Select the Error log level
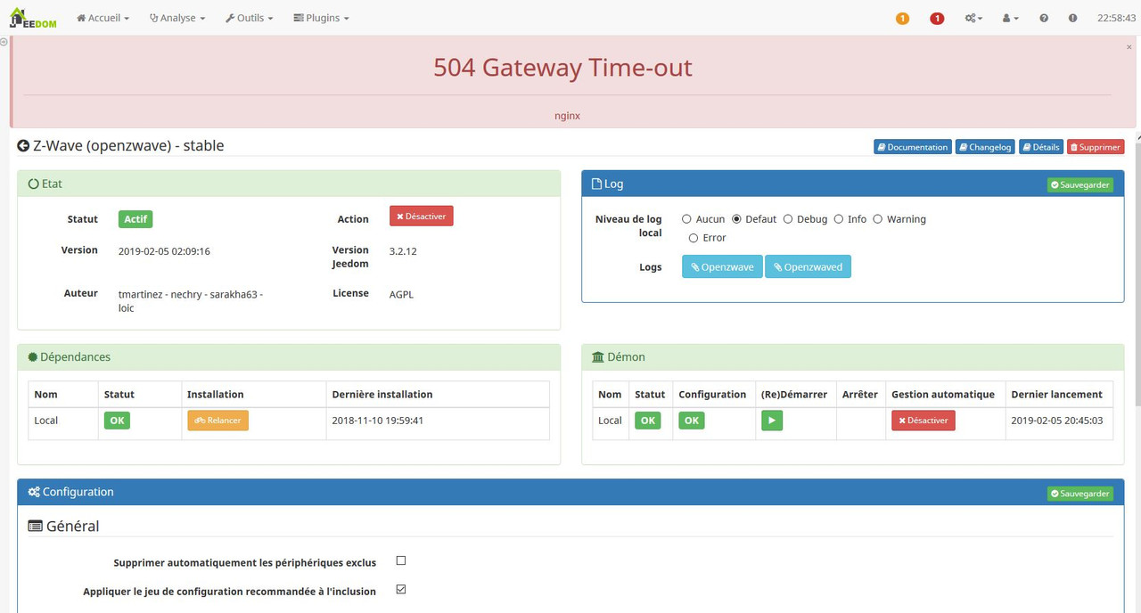This screenshot has height=613, width=1141. [x=694, y=238]
